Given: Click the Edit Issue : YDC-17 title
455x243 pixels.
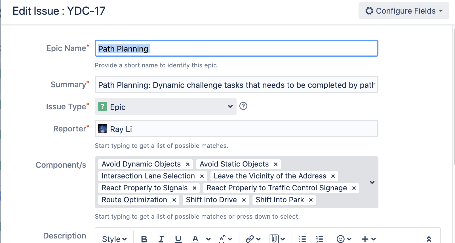Looking at the screenshot, I should coord(59,11).
